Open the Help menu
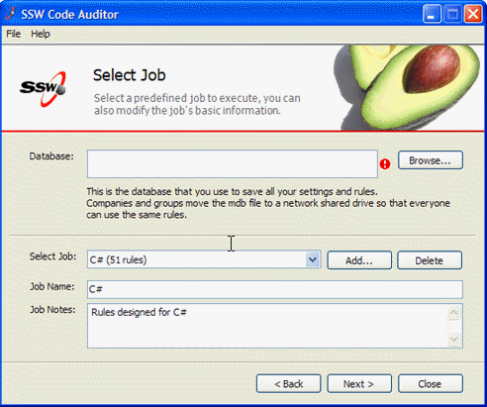The image size is (487, 407). pos(41,34)
